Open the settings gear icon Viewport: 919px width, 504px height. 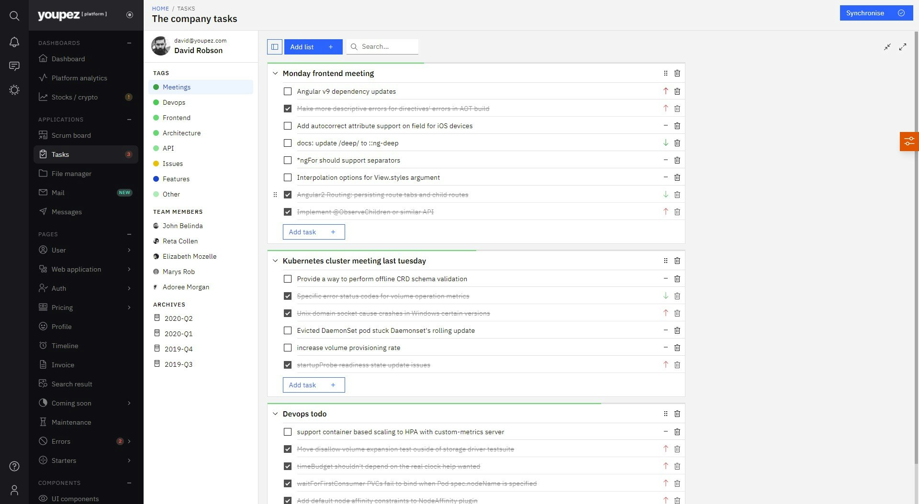pos(14,90)
